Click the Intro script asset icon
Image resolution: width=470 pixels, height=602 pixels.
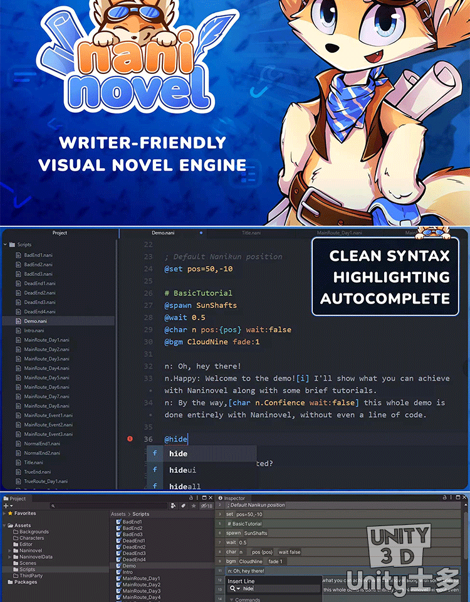click(118, 572)
